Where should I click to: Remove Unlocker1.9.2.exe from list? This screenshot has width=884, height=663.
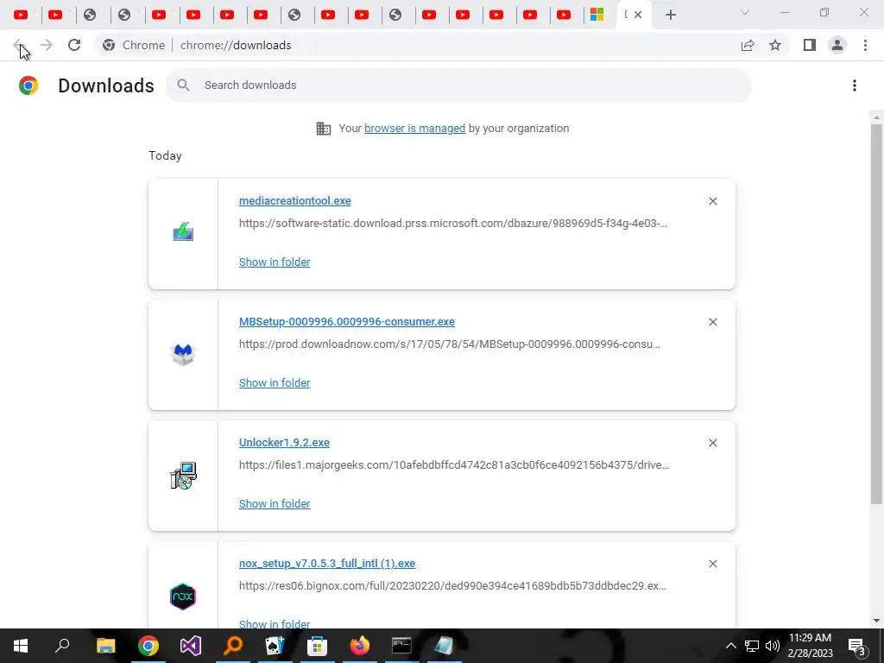pyautogui.click(x=712, y=443)
